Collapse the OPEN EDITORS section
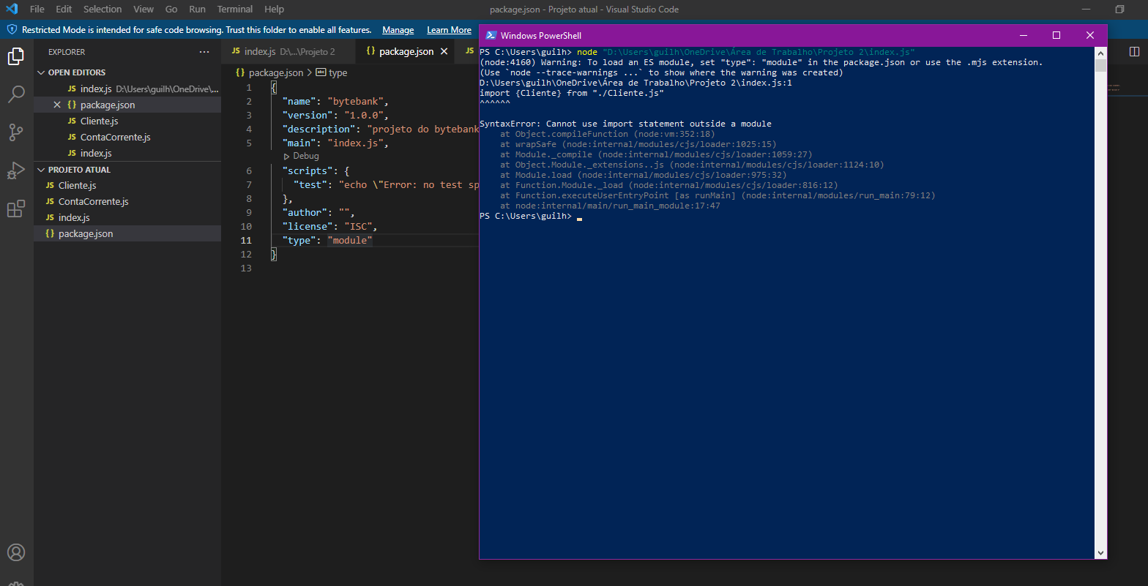The height and width of the screenshot is (586, 1148). pos(41,72)
